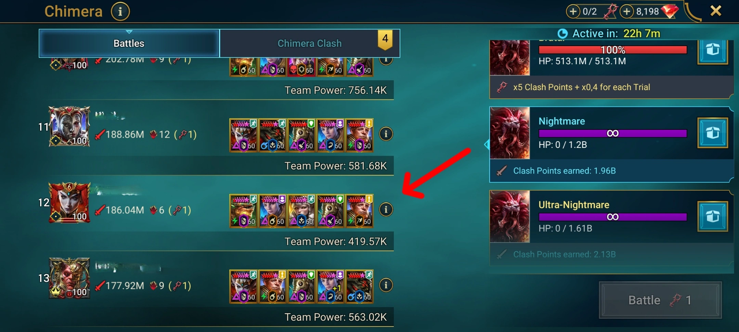Viewport: 739px width, 332px height.
Task: Close the Chimera screen with the X
Action: pyautogui.click(x=716, y=11)
